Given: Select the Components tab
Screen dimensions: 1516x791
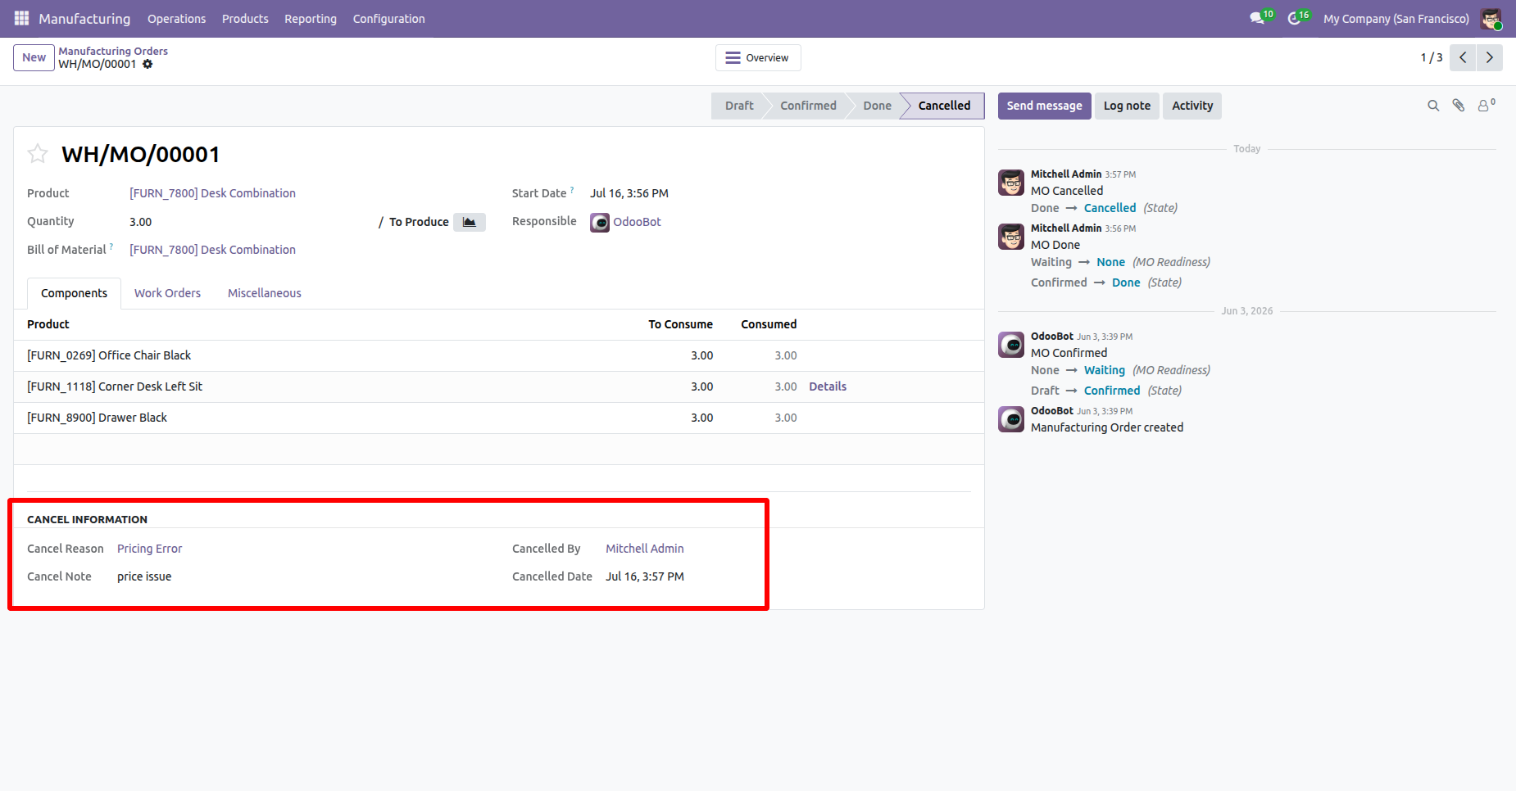Looking at the screenshot, I should point(74,293).
